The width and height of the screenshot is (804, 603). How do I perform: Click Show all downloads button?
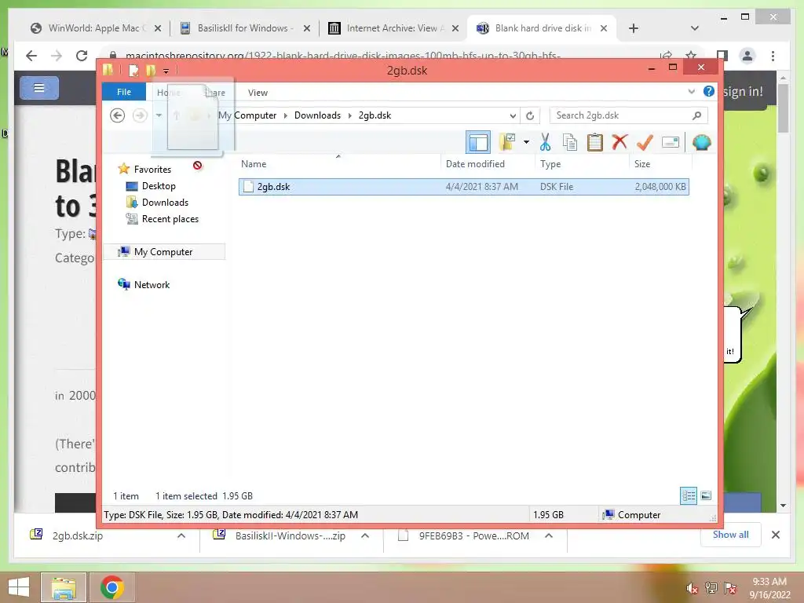(x=731, y=535)
